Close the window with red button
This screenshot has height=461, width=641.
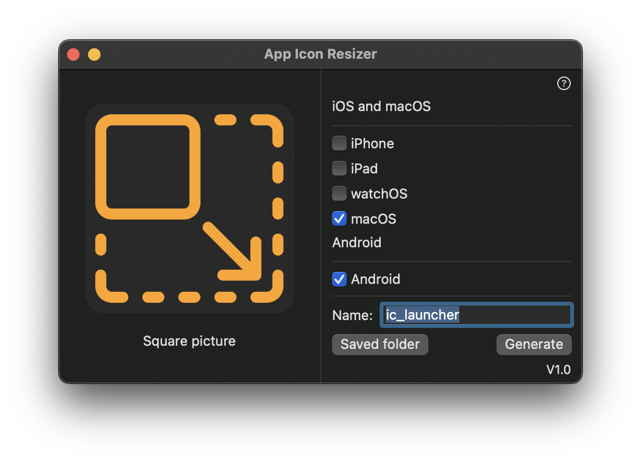tap(73, 54)
